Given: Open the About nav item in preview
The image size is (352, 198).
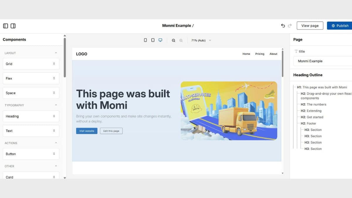Looking at the screenshot, I should pos(273,54).
